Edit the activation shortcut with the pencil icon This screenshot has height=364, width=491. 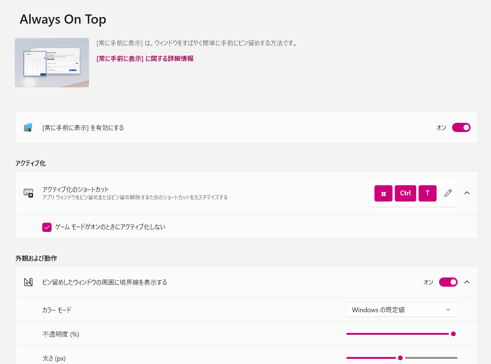point(448,193)
